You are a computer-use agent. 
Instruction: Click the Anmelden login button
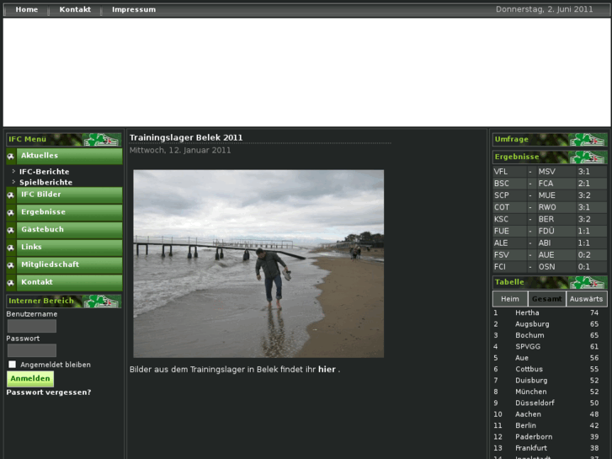(x=30, y=378)
